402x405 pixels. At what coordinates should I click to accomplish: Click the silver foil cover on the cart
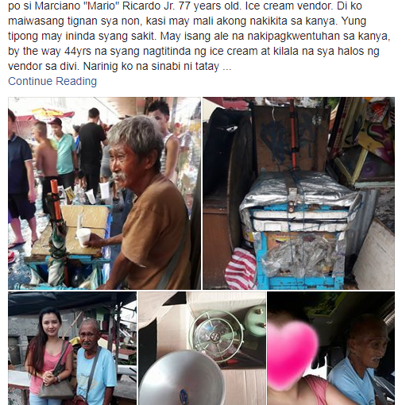(x=300, y=189)
